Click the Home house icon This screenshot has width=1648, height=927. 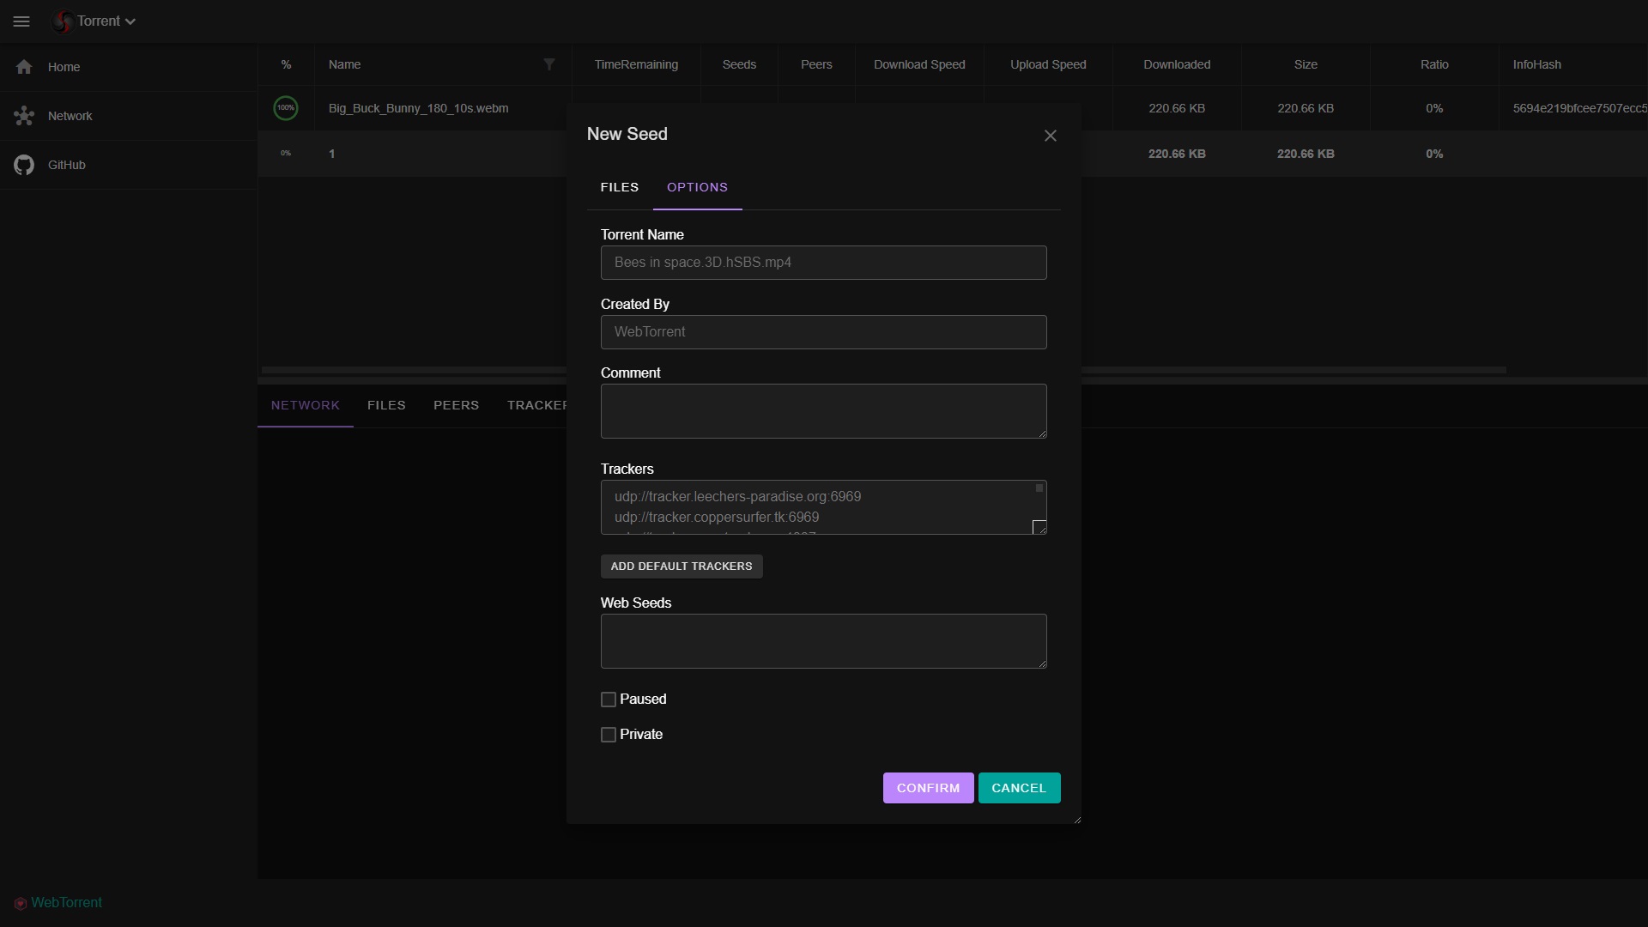[24, 67]
